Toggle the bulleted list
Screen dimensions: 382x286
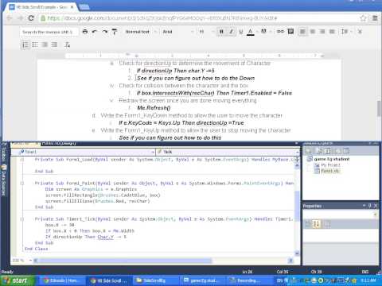[x=35, y=44]
